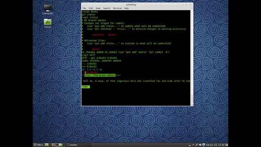Click the '# Changes not staged for commit:' line

(103, 23)
